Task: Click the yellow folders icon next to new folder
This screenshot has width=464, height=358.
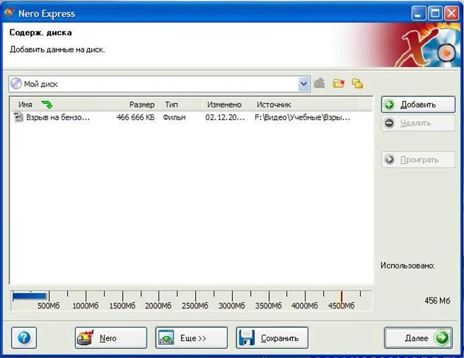Action: (x=357, y=84)
